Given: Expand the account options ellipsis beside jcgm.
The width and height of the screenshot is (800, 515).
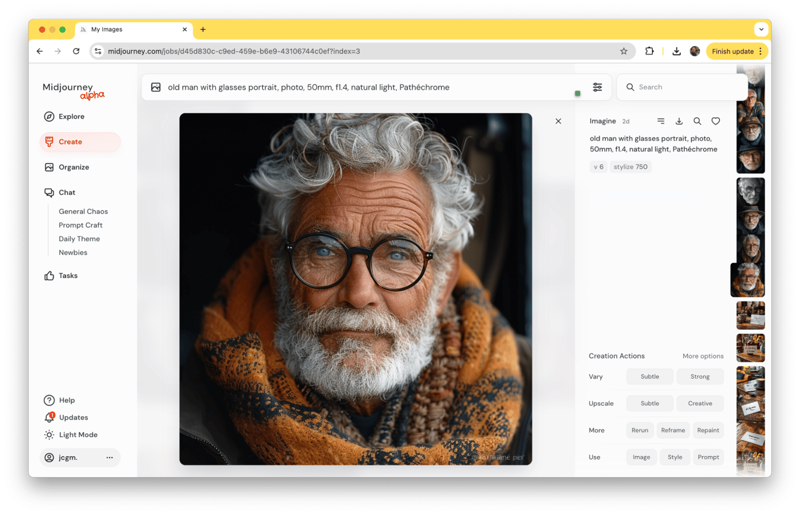Looking at the screenshot, I should (x=109, y=458).
